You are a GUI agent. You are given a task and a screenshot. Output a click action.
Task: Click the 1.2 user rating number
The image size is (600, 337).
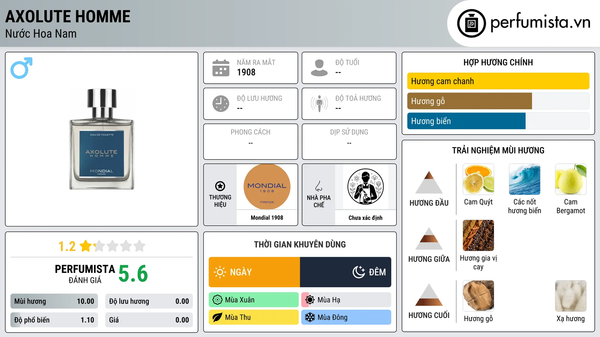coord(67,246)
